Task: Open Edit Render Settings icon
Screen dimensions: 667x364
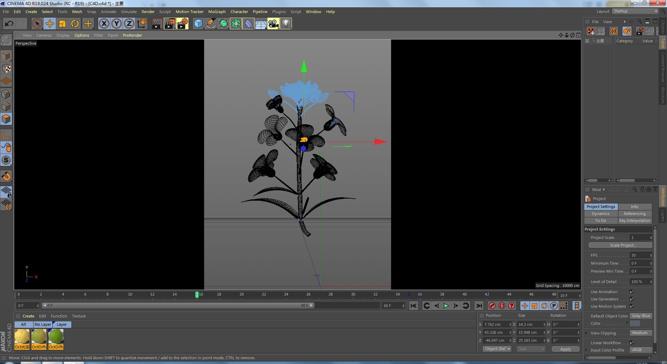Action: coord(182,24)
